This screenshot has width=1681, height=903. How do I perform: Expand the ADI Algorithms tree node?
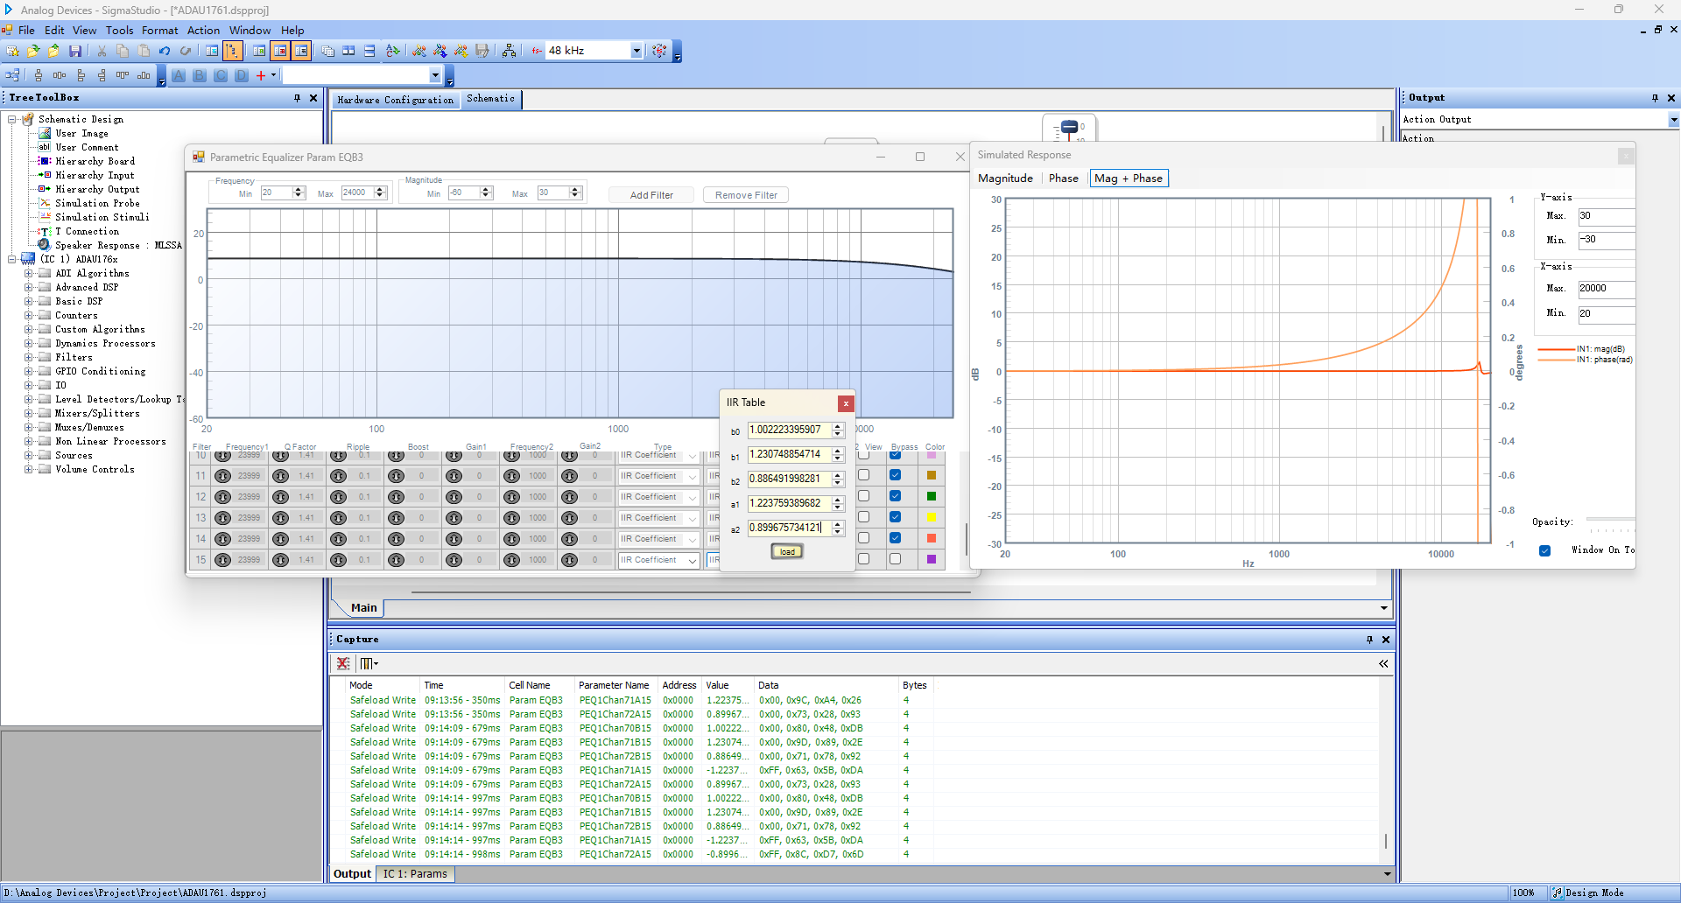[28, 273]
